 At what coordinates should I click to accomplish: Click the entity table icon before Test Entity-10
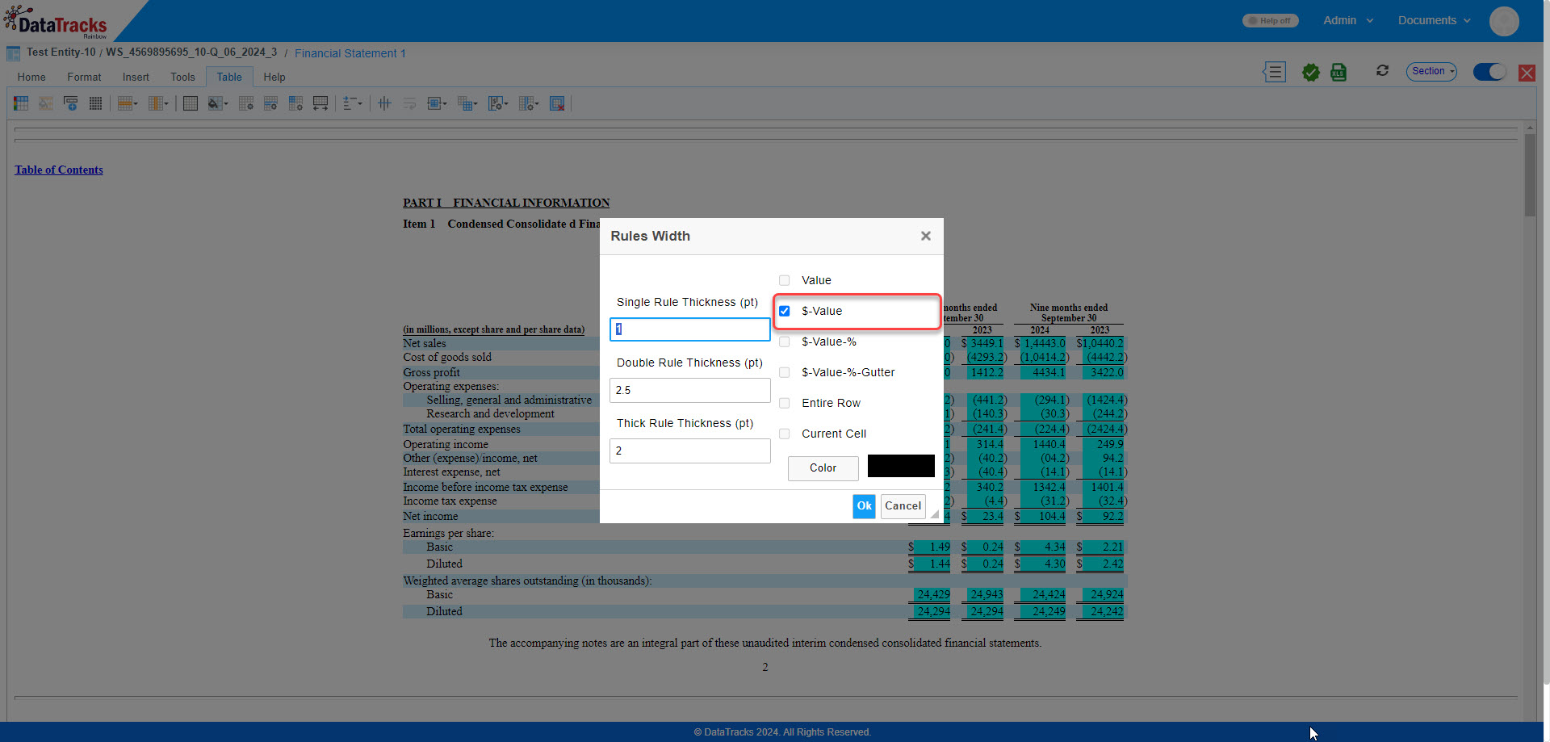tap(14, 53)
